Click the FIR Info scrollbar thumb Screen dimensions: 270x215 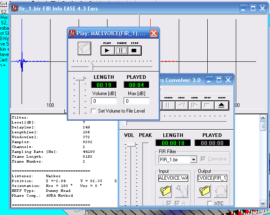(x=263, y=126)
